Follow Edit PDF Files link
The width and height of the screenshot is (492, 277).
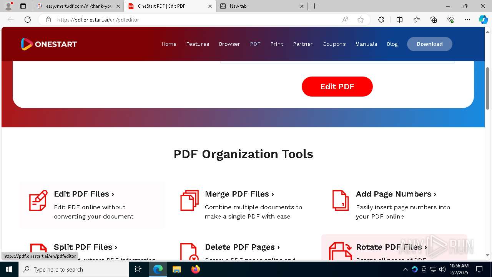pos(84,194)
